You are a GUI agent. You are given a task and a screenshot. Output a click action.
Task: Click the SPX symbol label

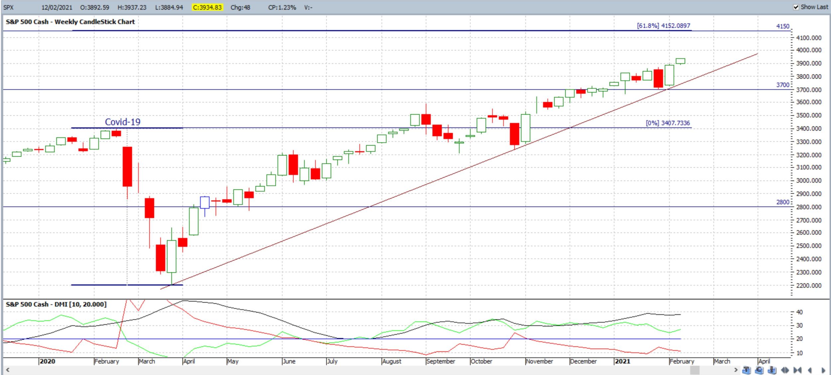[x=8, y=7]
